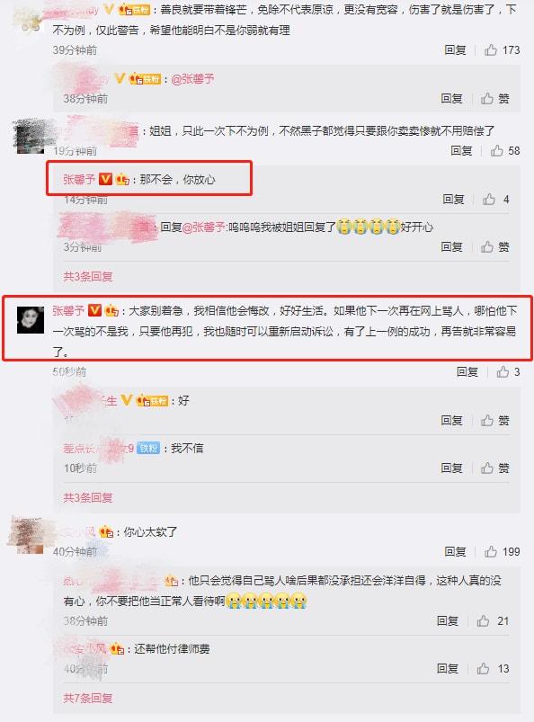Open the @张馨予 mention link in first reply
Viewport: 534px width, 722px height.
(x=192, y=79)
